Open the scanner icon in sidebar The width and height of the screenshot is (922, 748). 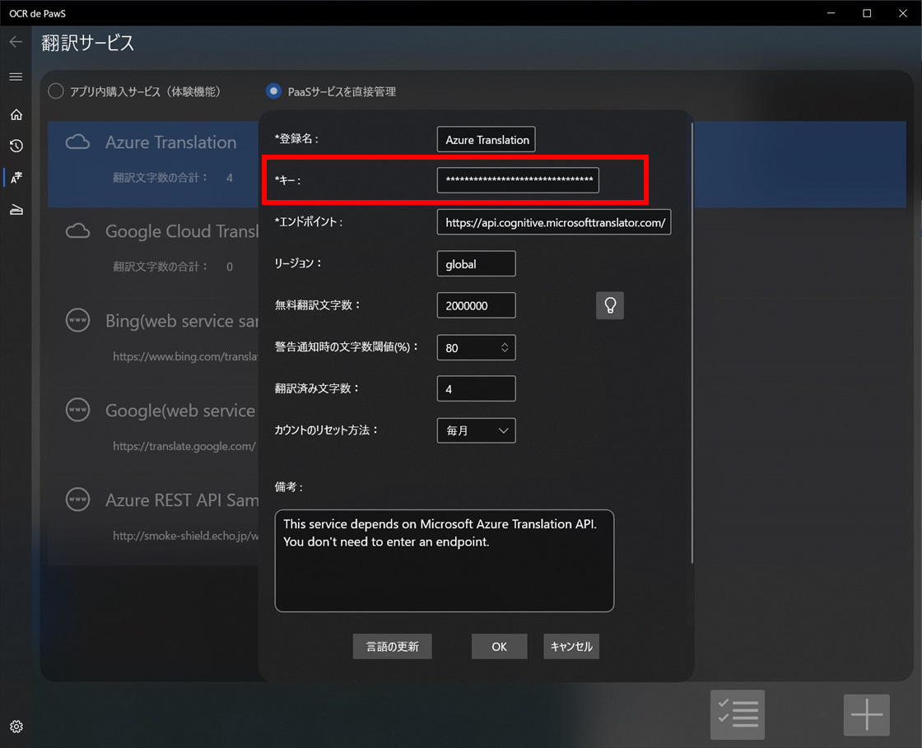click(x=16, y=210)
